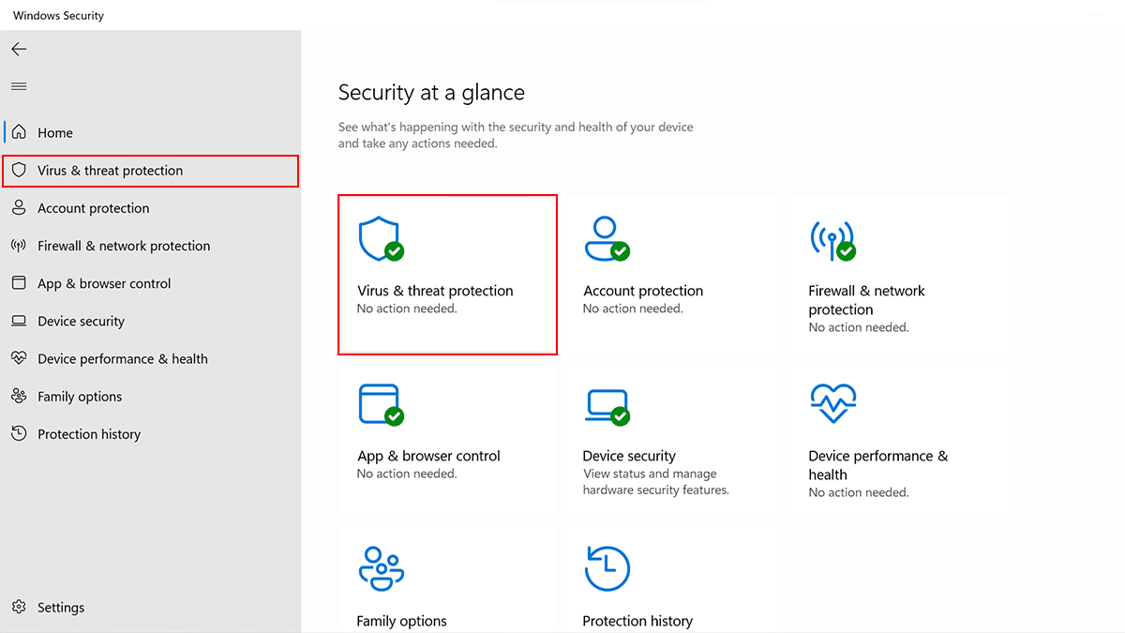Open the Firewall & network protection tile

tap(898, 275)
